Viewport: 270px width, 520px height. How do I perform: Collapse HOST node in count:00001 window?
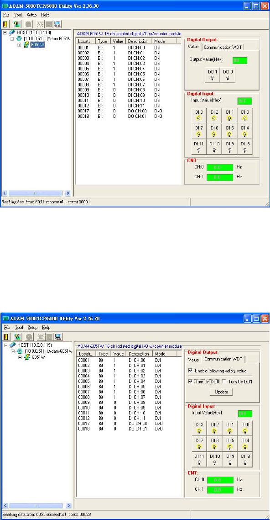pyautogui.click(x=5, y=33)
